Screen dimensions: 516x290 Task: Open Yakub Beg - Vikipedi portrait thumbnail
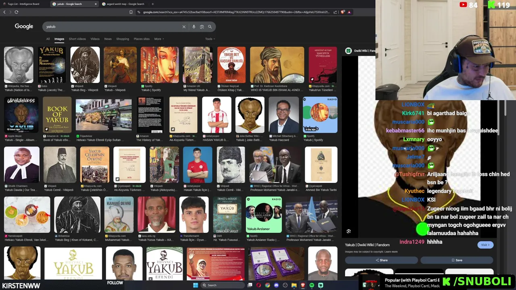point(85,65)
